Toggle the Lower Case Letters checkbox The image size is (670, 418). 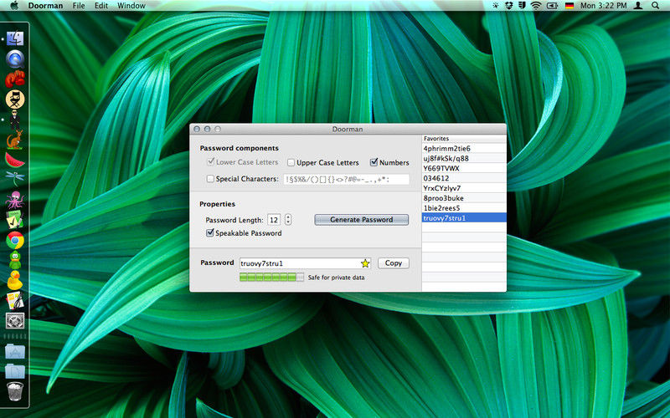pos(210,161)
